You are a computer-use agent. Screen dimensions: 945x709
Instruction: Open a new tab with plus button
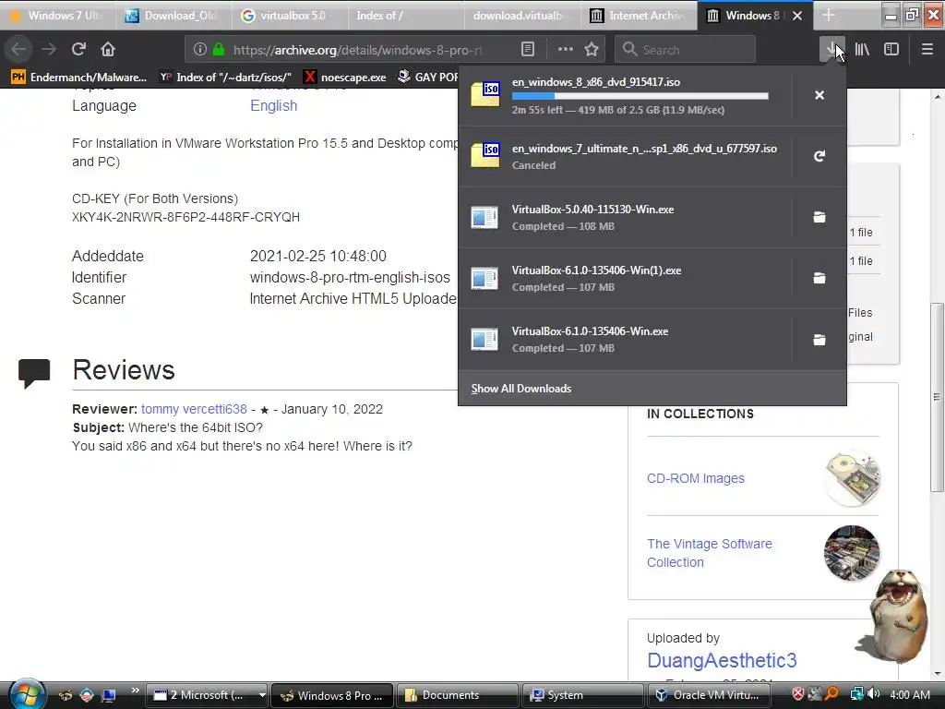829,15
